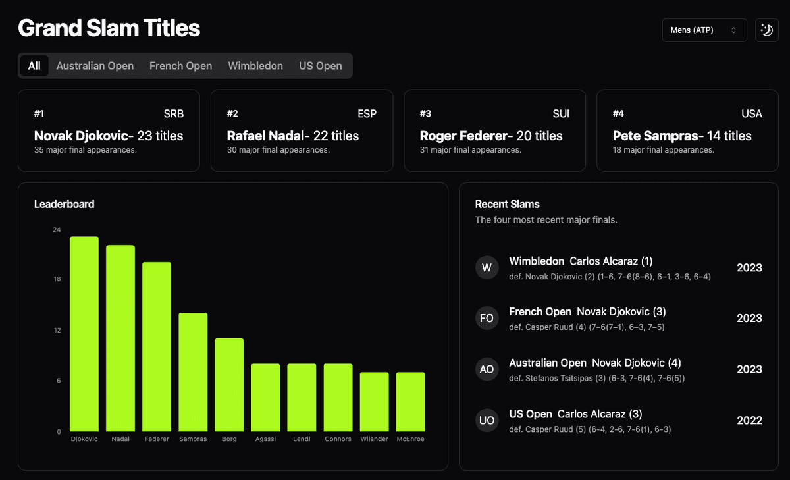Click the Sampras bar in the chart
790x480 pixels.
coord(193,372)
